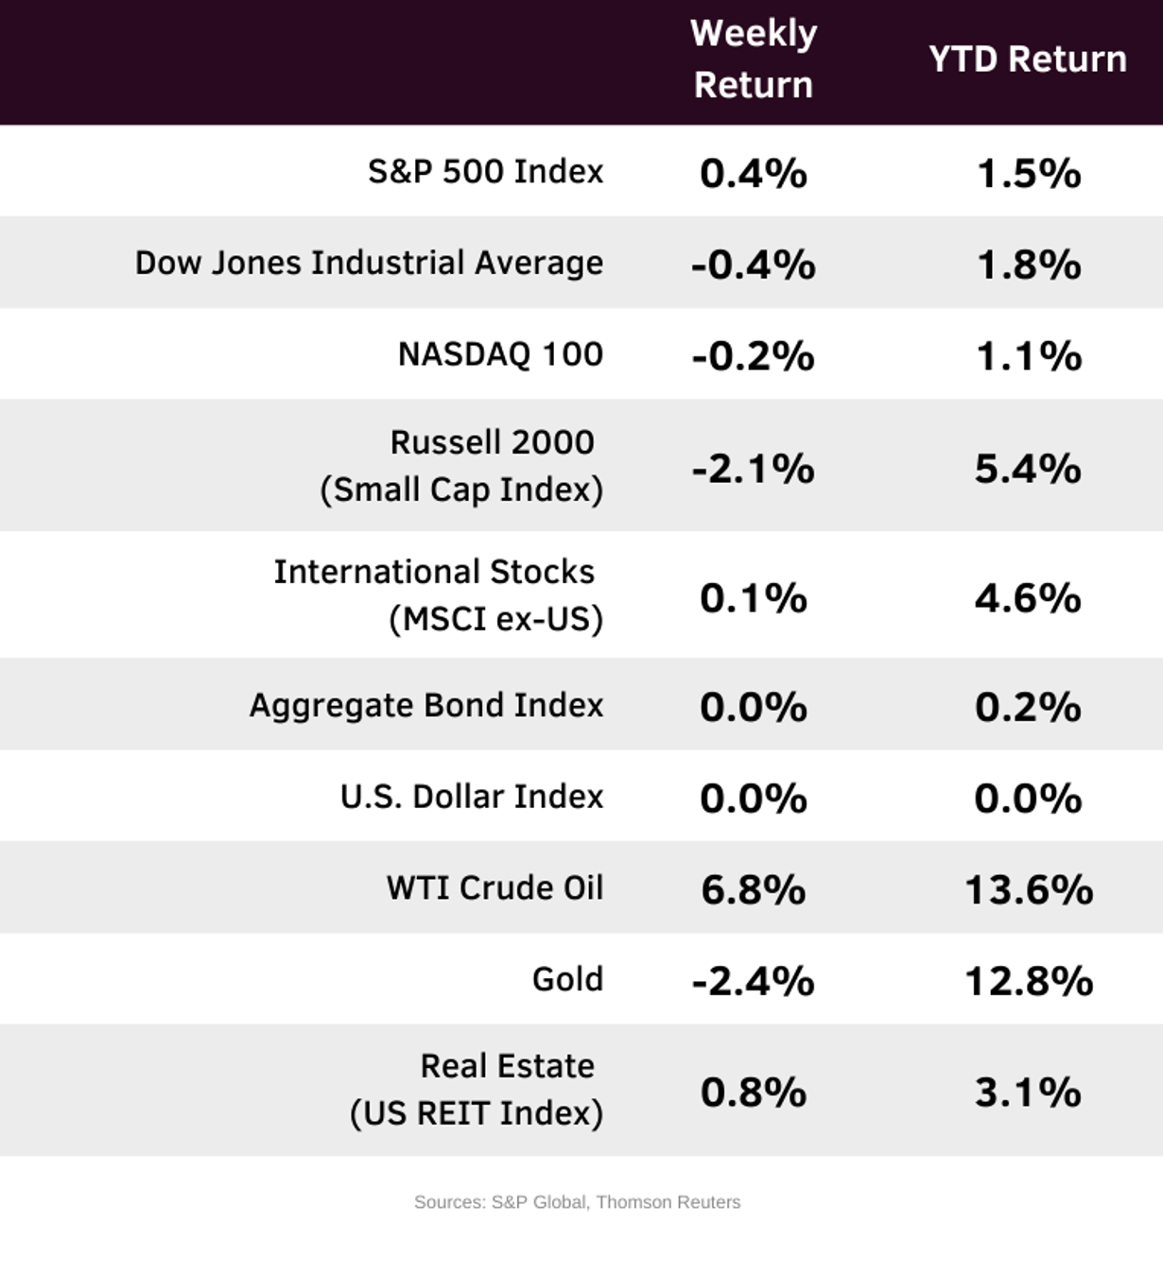Click the Russell 2000 Small Cap label

462,466
